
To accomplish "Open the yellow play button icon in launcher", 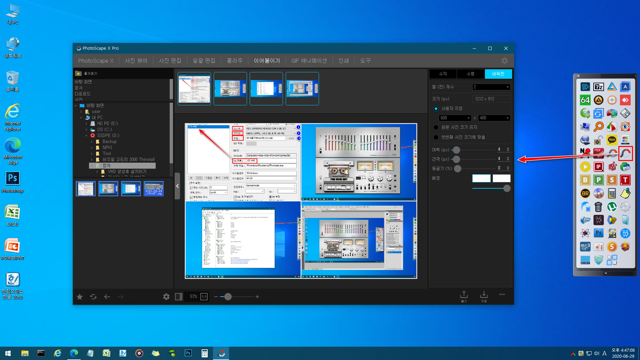I will tap(585, 167).
